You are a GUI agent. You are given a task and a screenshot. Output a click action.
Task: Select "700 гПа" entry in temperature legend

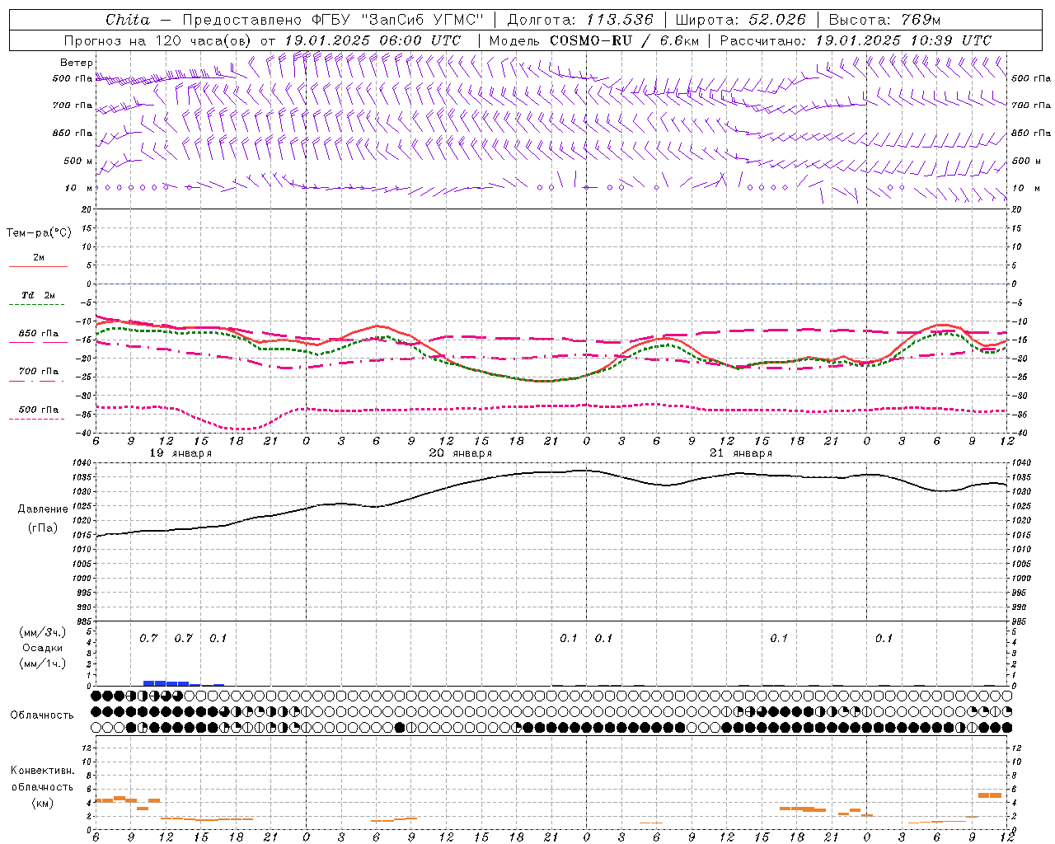[38, 372]
